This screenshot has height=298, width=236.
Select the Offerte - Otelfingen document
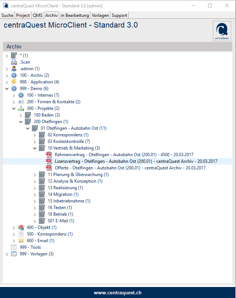tap(130, 168)
